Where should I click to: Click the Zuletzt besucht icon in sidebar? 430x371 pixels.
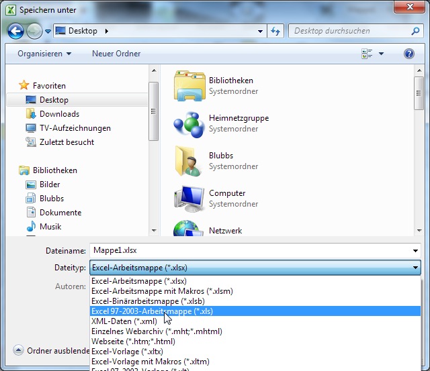pos(31,142)
